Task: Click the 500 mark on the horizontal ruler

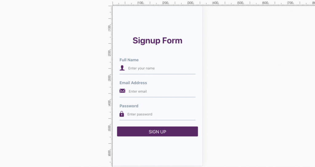Action: (238, 4)
